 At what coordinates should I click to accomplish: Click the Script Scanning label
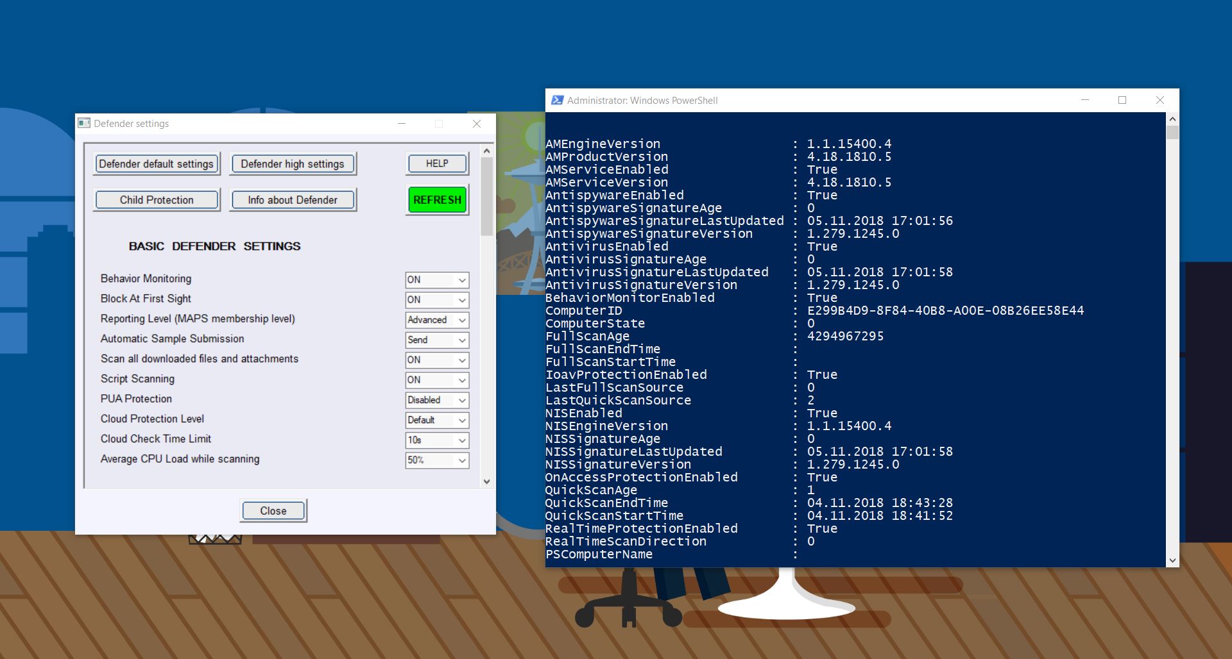(x=137, y=379)
